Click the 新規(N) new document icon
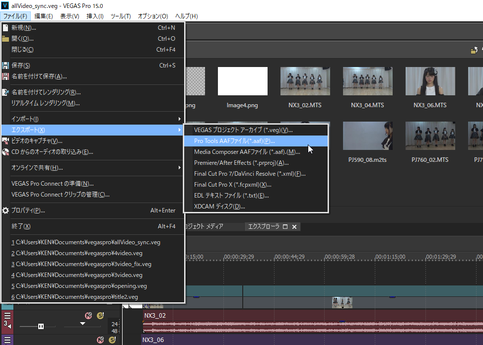The height and width of the screenshot is (345, 483). coord(5,28)
